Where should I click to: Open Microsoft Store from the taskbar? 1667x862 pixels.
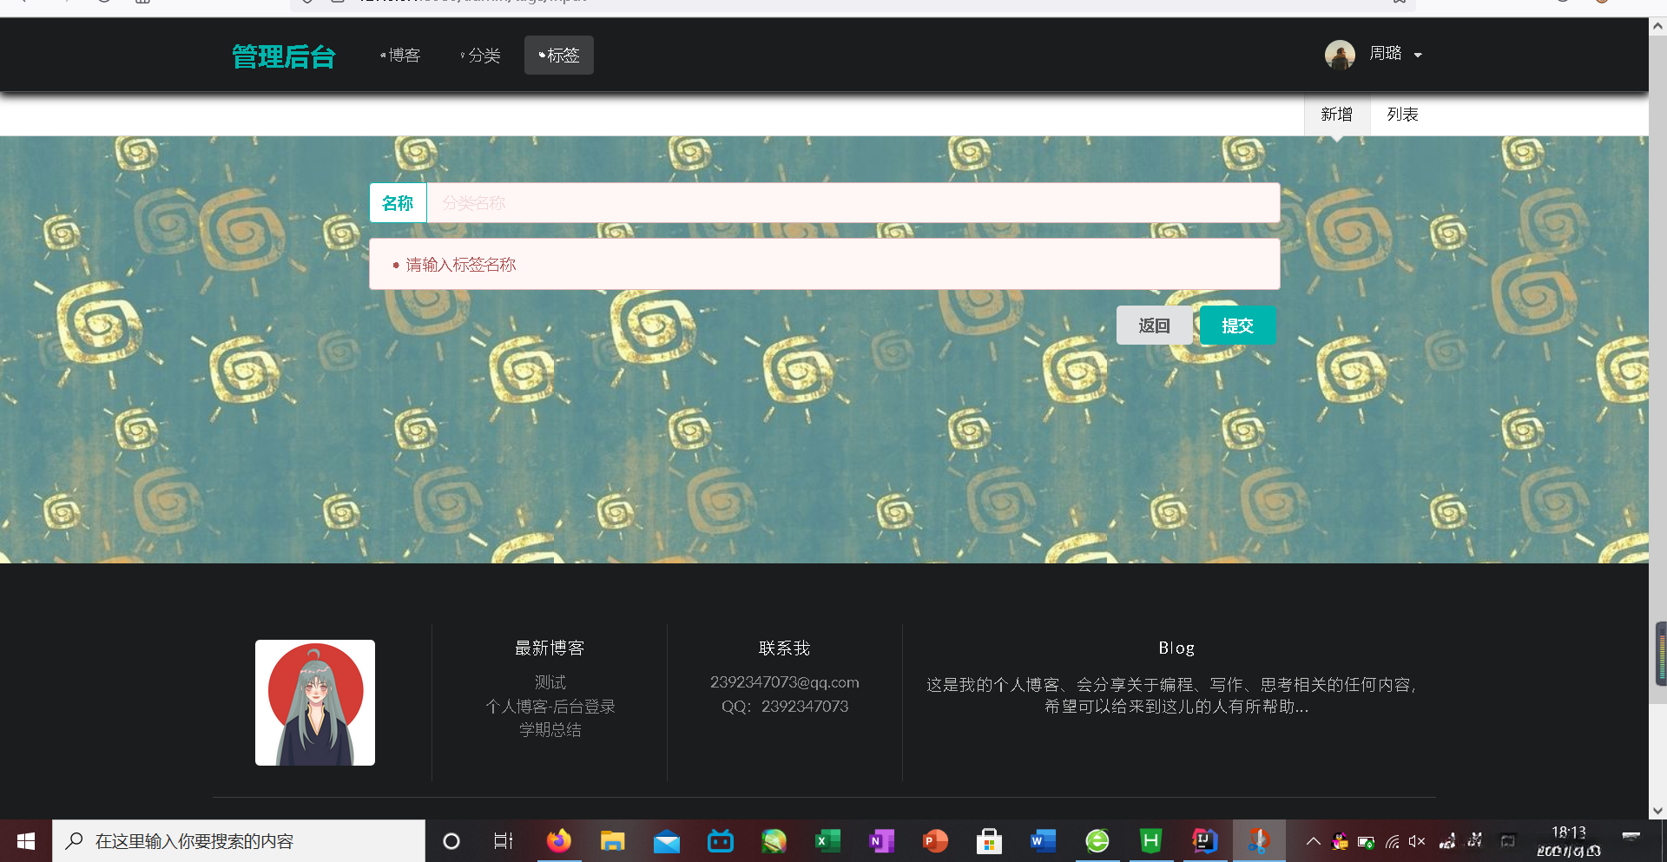[x=988, y=840]
